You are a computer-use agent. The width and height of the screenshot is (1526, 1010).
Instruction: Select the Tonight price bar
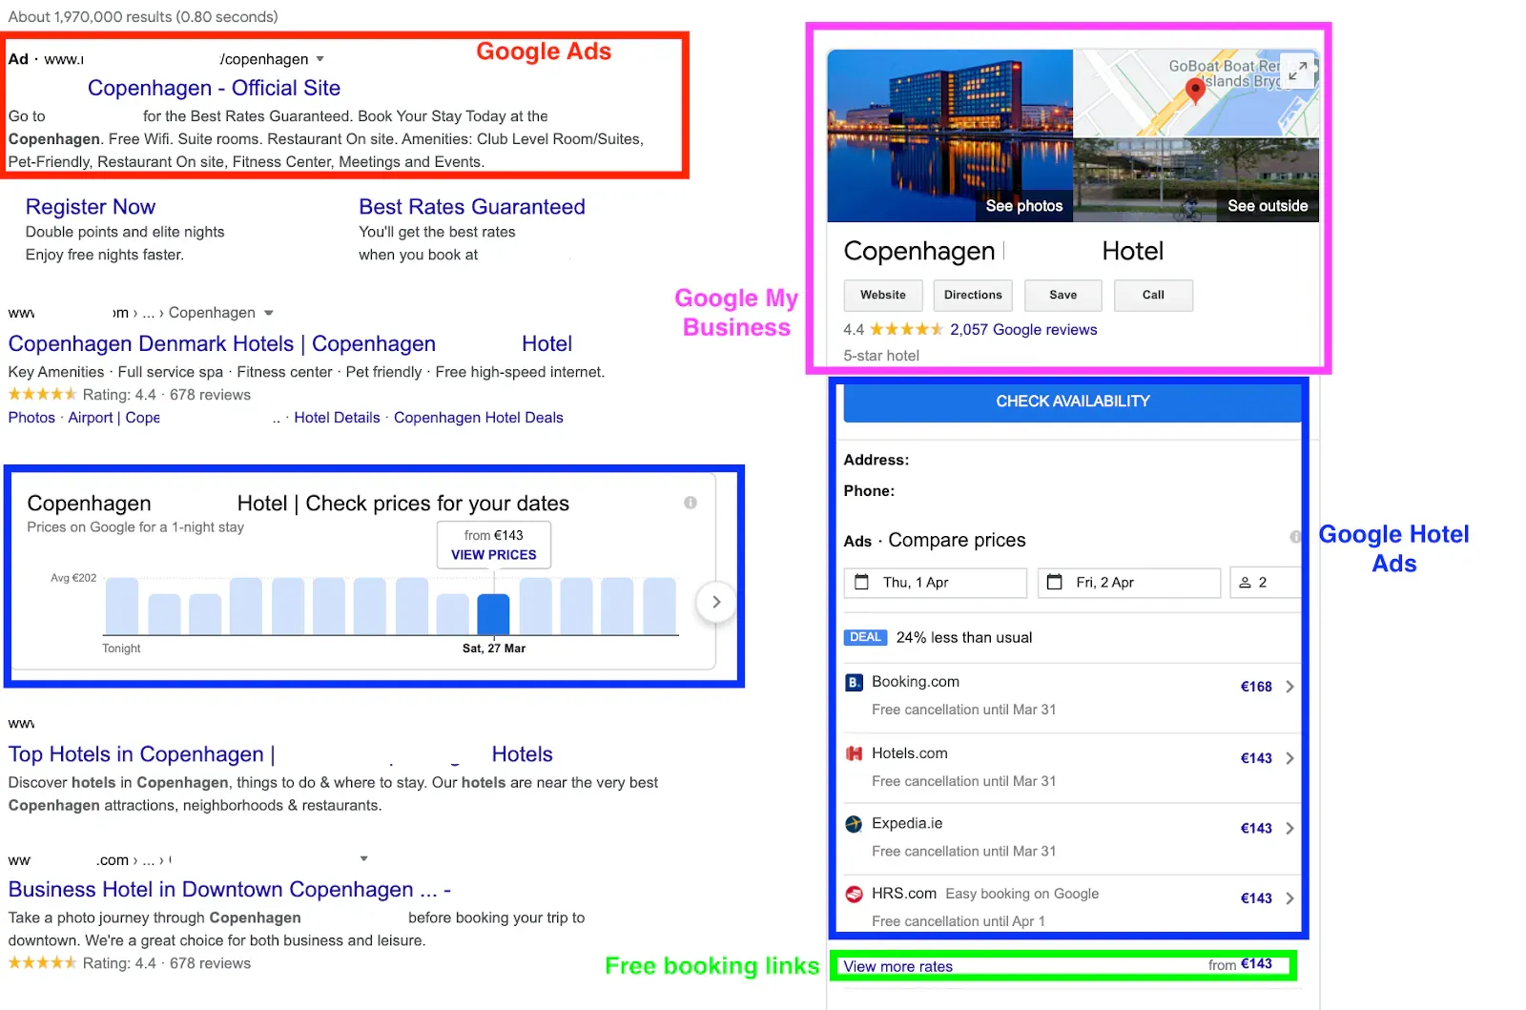pyautogui.click(x=121, y=607)
